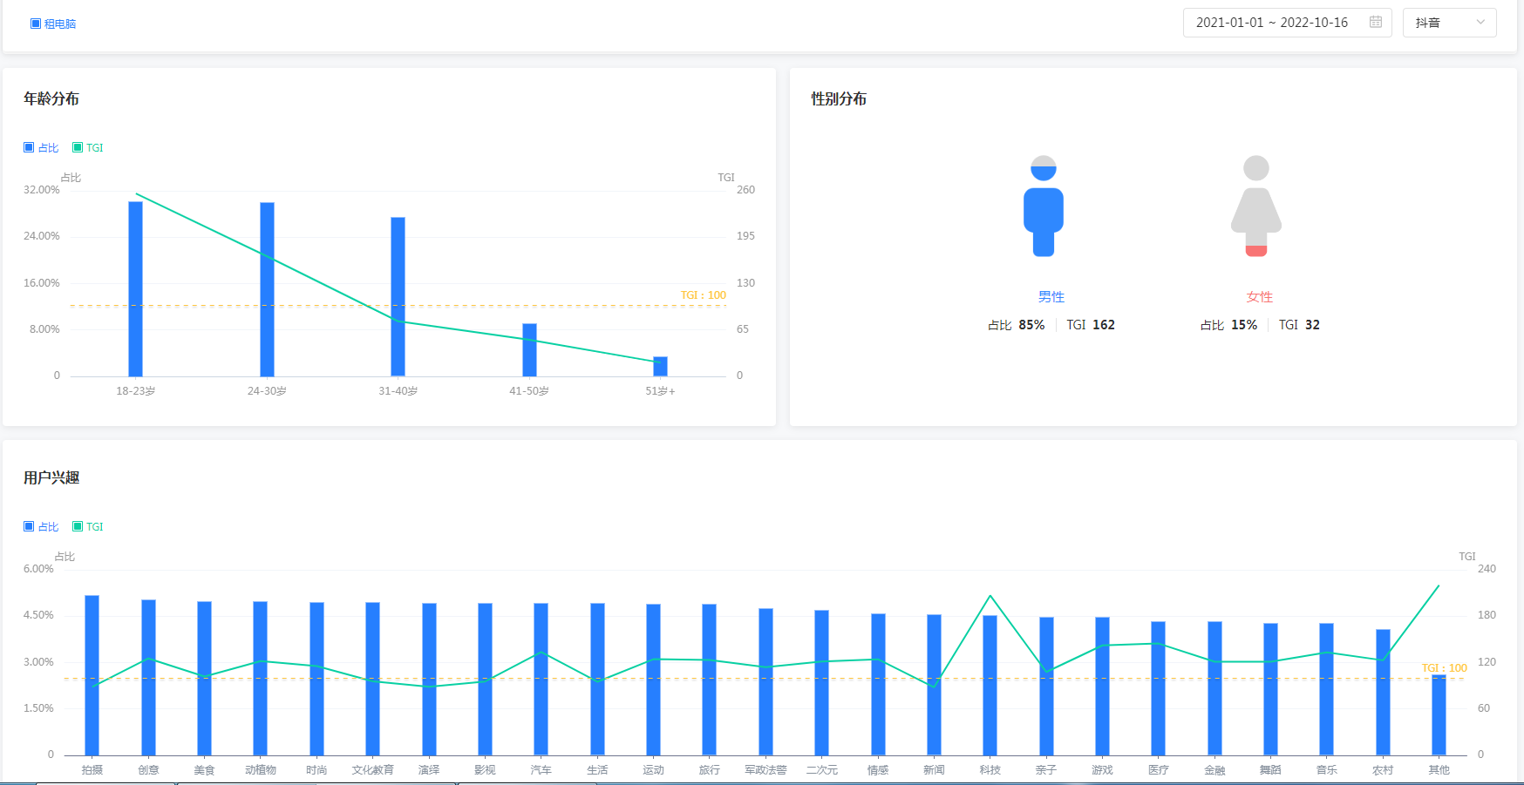Image resolution: width=1524 pixels, height=785 pixels.
Task: Click the 旅行 interest bar
Action: (x=710, y=680)
